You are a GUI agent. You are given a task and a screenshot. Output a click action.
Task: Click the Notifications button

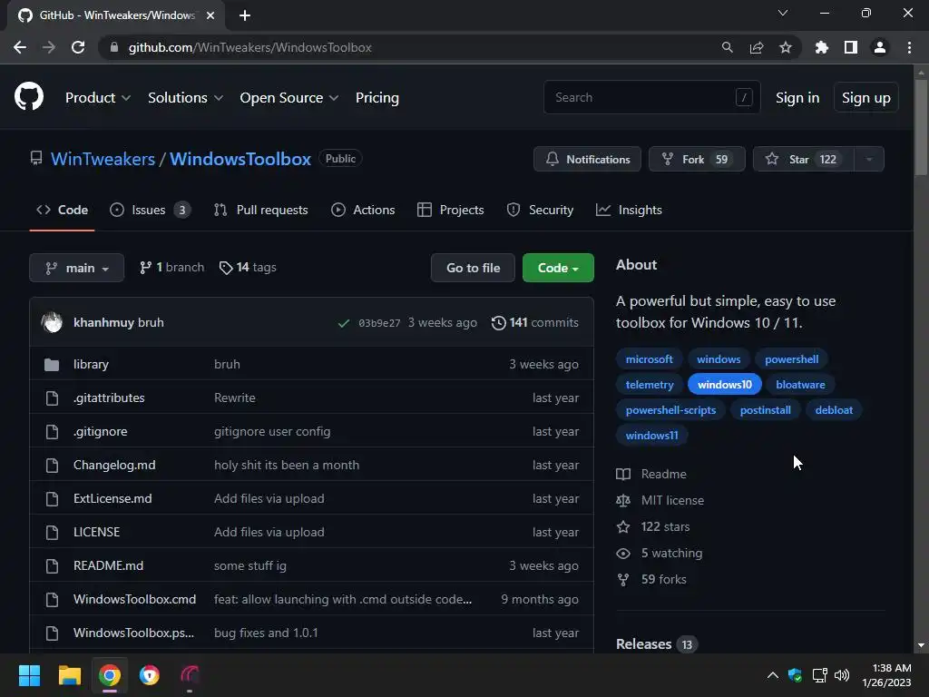[x=587, y=160]
